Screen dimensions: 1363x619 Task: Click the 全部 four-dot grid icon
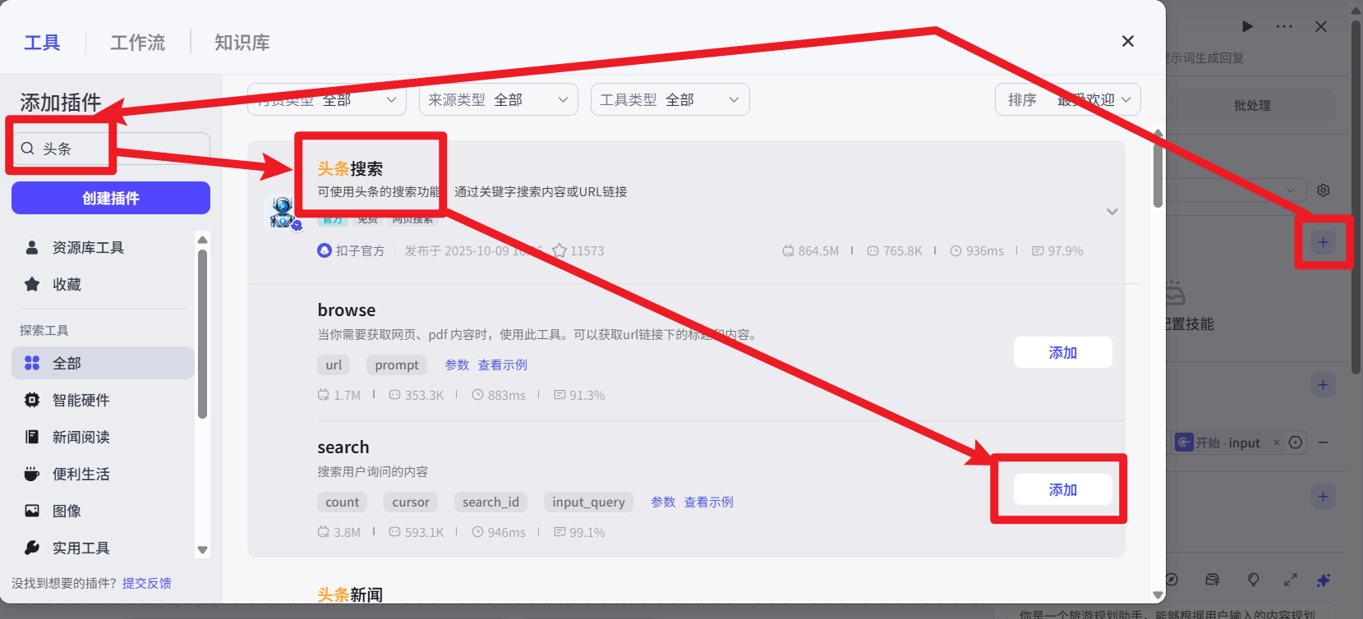(32, 363)
